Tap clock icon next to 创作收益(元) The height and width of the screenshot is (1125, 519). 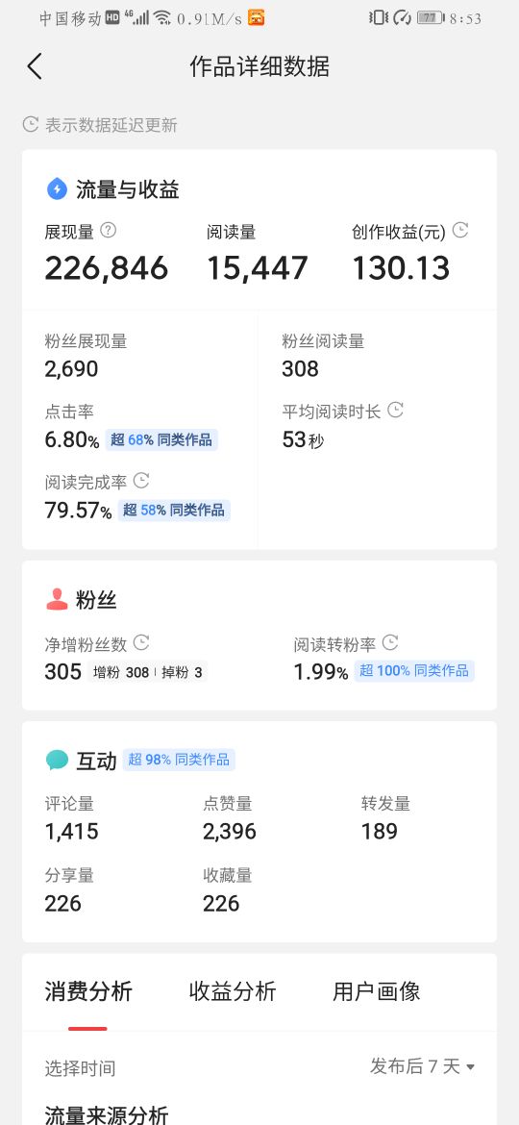click(x=460, y=231)
